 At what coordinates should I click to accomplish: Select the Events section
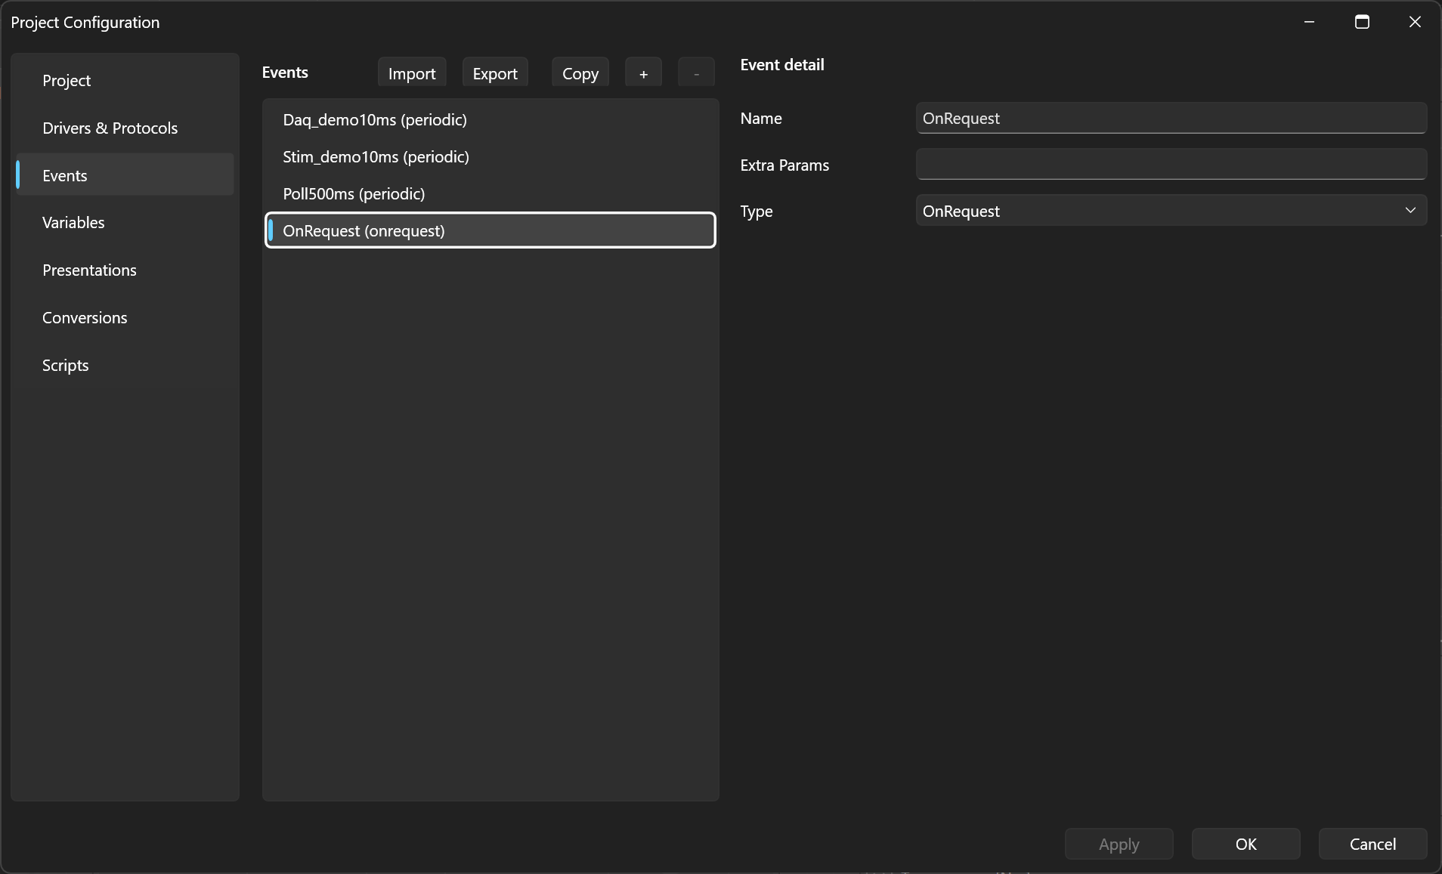click(125, 175)
